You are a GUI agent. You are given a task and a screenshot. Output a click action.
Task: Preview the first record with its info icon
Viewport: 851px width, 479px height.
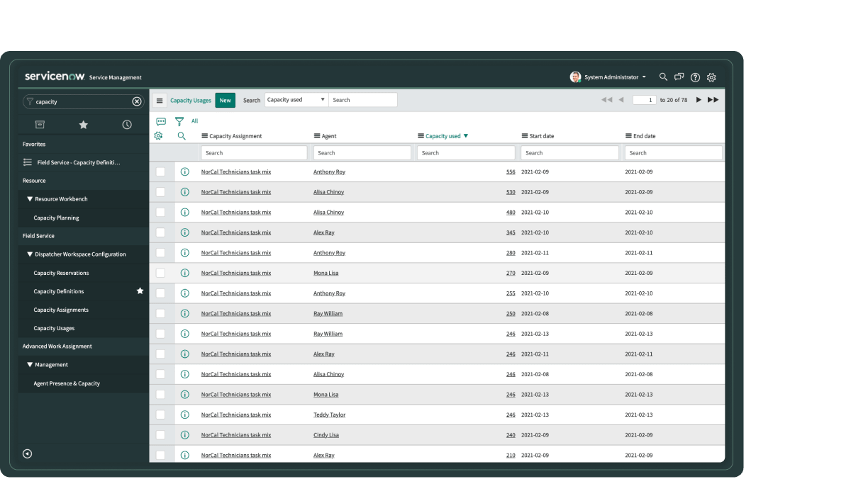pyautogui.click(x=185, y=171)
